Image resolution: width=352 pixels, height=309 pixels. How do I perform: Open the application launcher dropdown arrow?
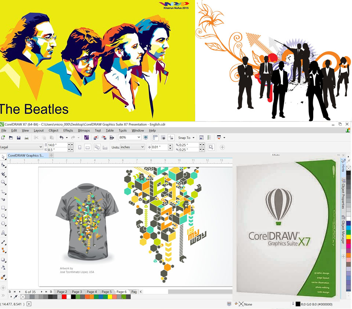tap(224, 137)
